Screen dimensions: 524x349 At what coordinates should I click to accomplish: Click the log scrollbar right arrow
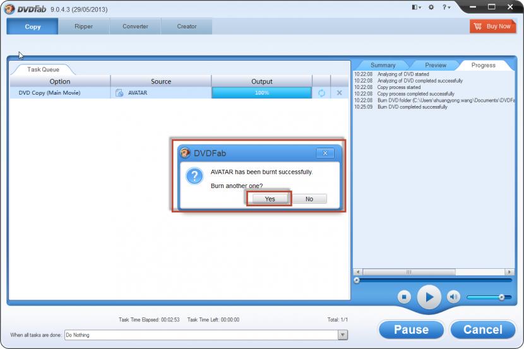click(x=509, y=272)
